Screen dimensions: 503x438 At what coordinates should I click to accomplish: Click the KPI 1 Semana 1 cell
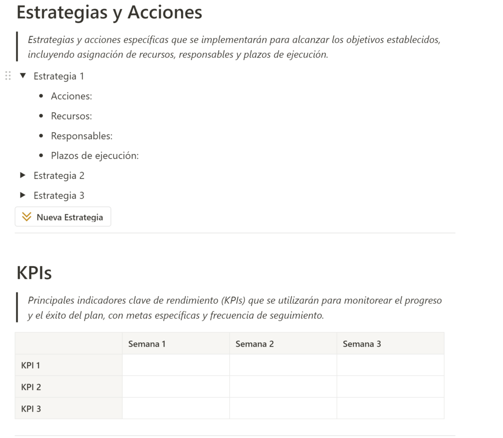(176, 365)
